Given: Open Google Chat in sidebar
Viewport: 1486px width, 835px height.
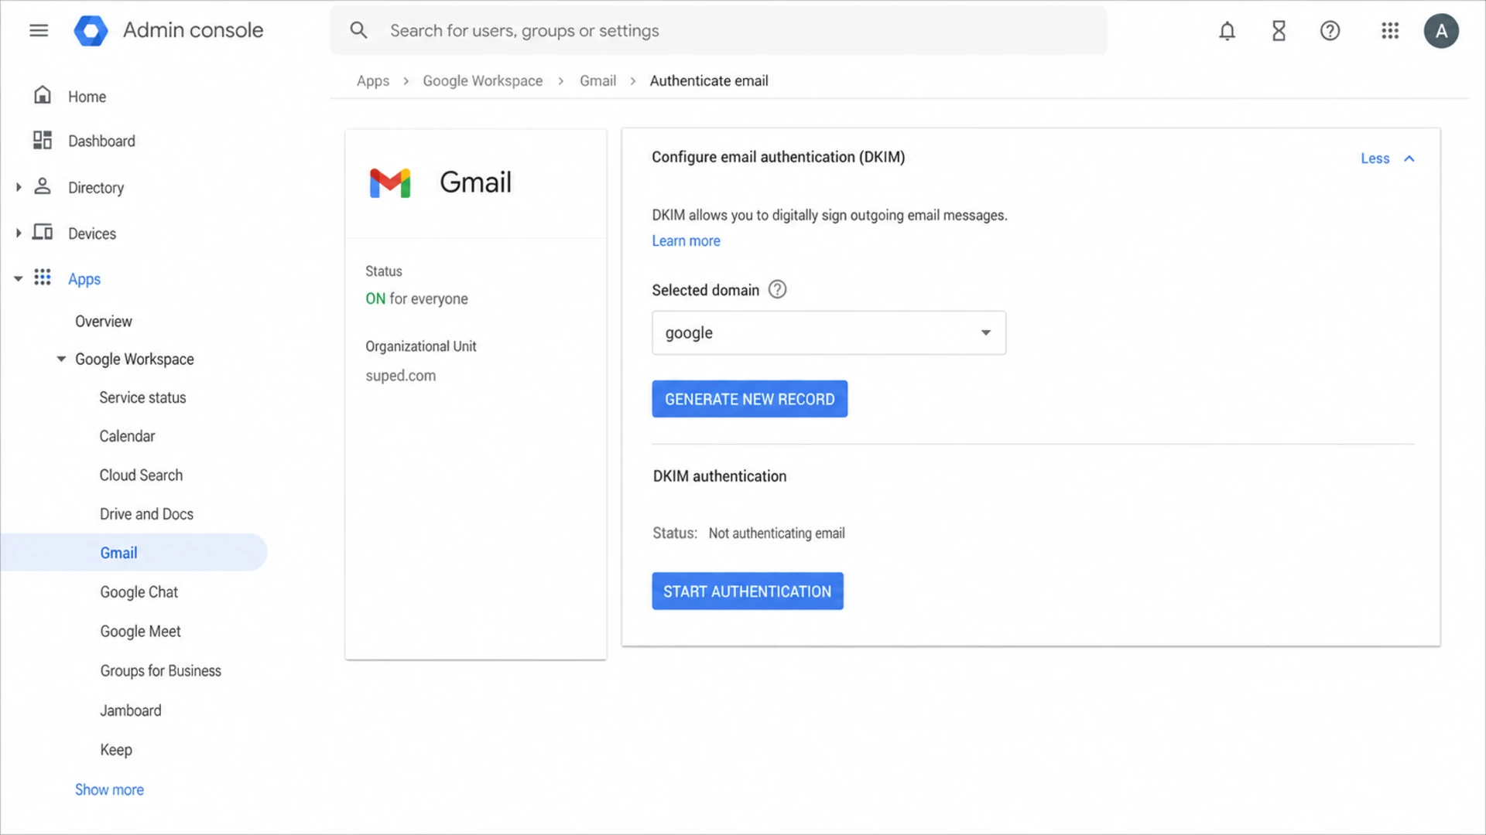Looking at the screenshot, I should (x=139, y=592).
